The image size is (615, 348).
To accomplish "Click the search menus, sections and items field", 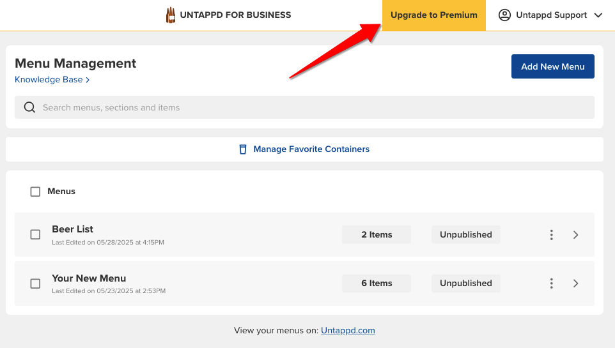I will coord(304,107).
